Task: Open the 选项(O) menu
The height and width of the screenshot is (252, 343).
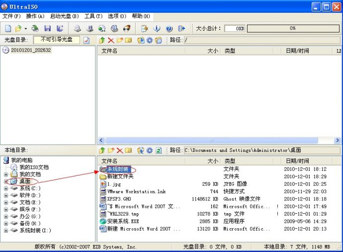Action: (x=117, y=16)
